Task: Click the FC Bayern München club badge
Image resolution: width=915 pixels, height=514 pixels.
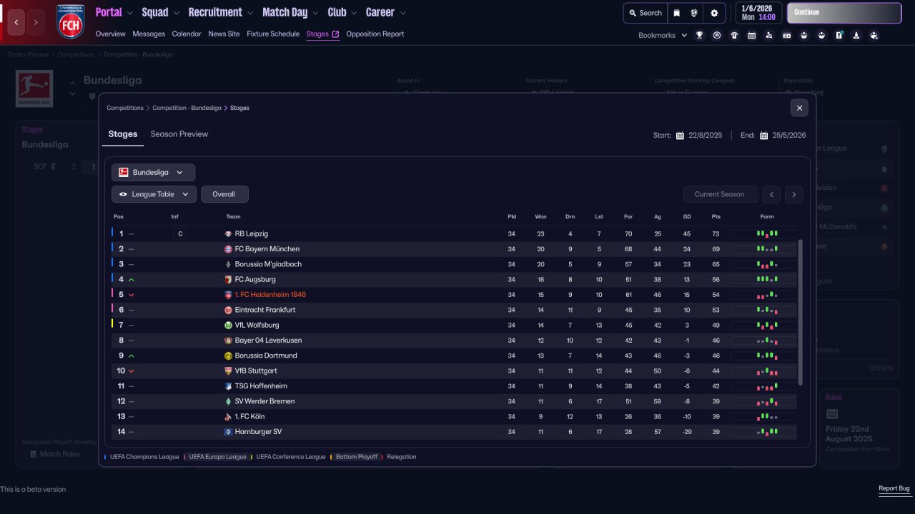Action: (228, 249)
